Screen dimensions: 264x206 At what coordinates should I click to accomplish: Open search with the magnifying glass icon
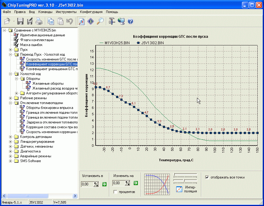click(100, 21)
